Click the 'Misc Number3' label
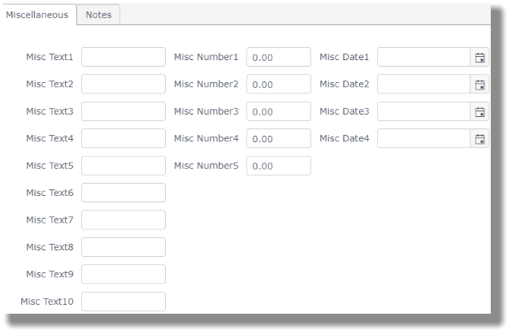The image size is (507, 330). point(206,111)
